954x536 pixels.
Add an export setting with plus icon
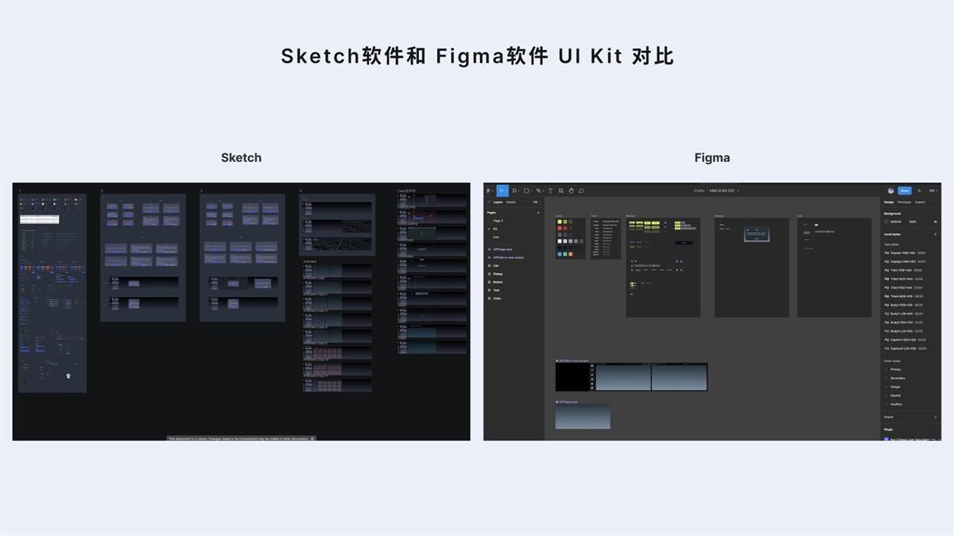[935, 417]
